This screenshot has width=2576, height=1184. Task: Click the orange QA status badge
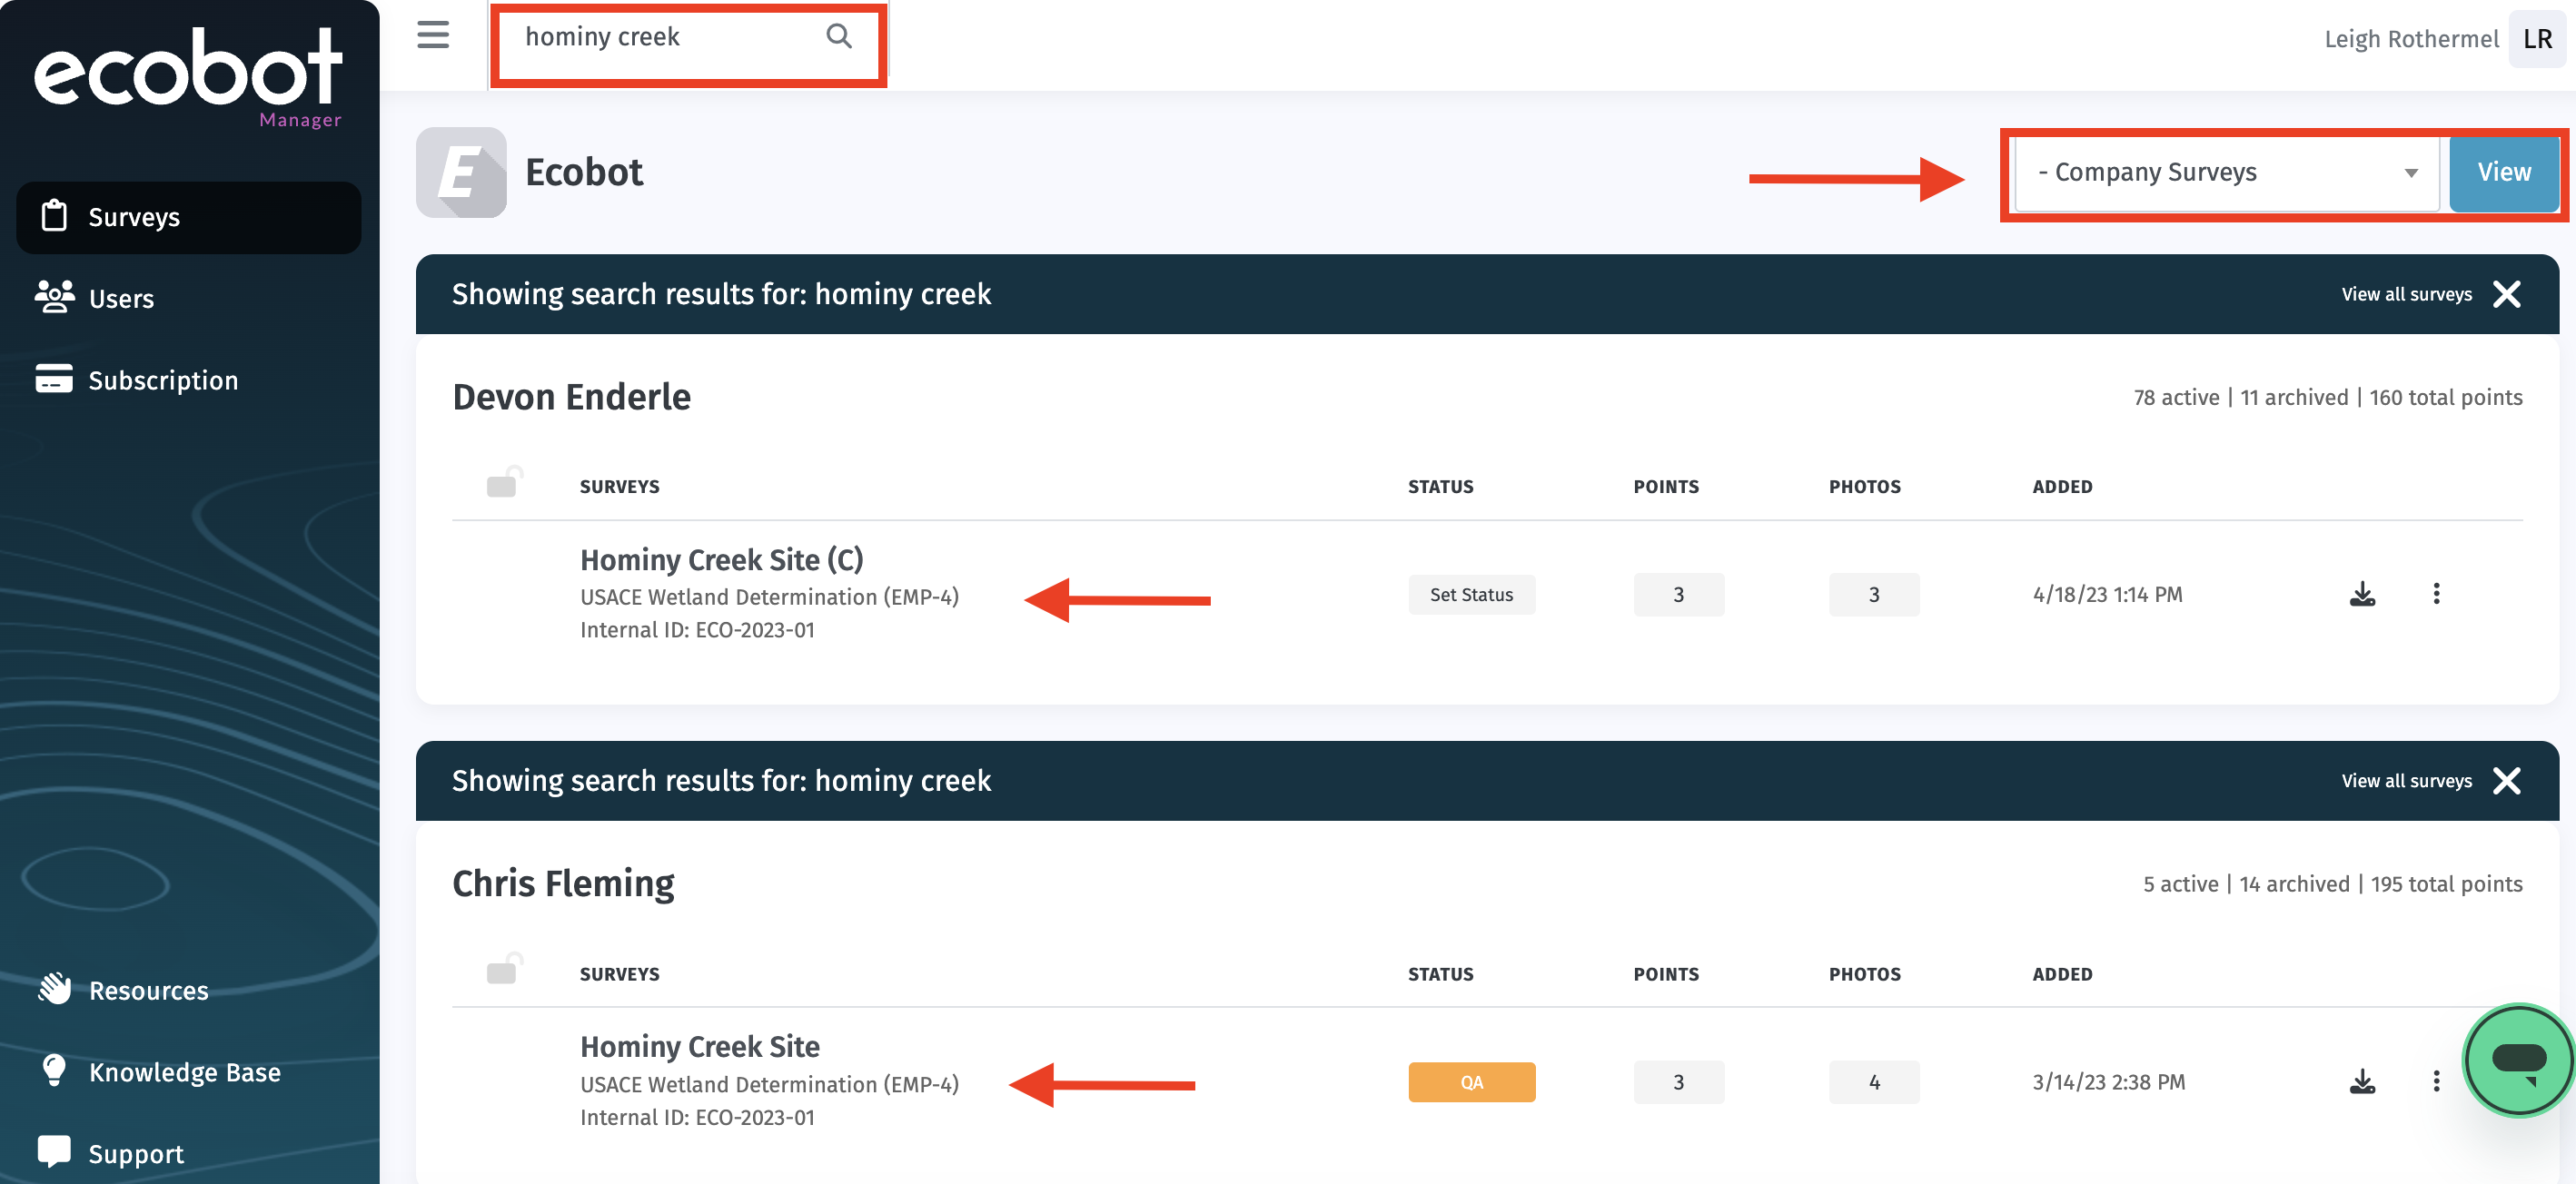coord(1471,1082)
